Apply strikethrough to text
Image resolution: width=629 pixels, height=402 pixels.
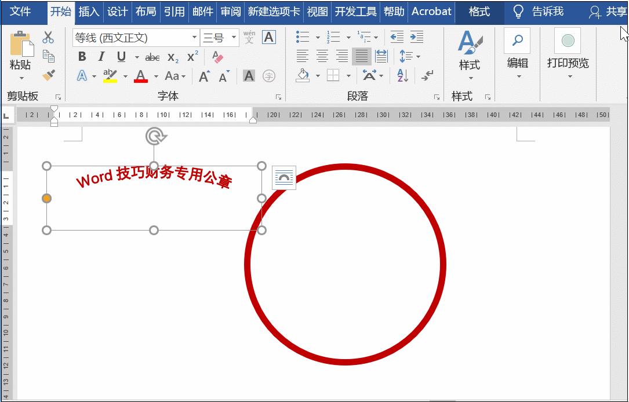153,57
